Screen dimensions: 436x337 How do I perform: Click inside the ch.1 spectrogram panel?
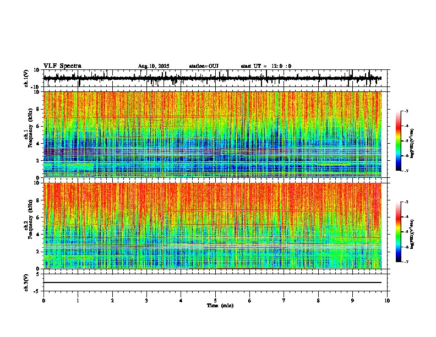coord(212,134)
